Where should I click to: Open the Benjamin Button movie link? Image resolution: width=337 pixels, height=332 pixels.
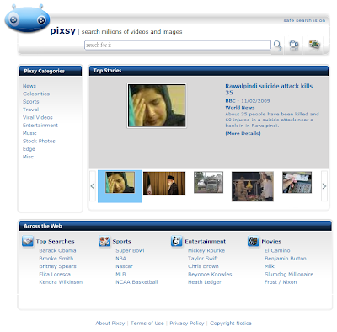tap(286, 259)
